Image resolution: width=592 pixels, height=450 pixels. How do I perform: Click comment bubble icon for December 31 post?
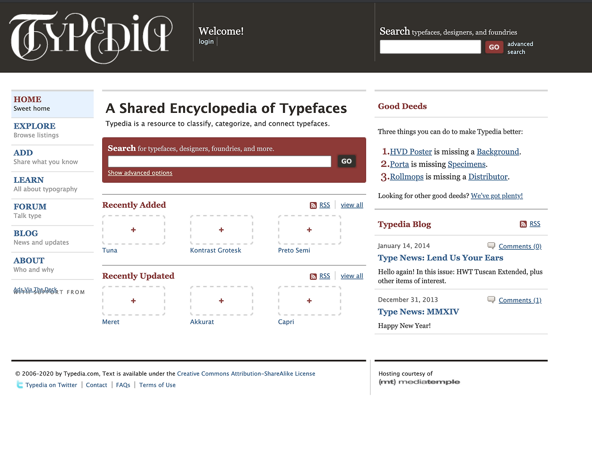[x=491, y=300]
